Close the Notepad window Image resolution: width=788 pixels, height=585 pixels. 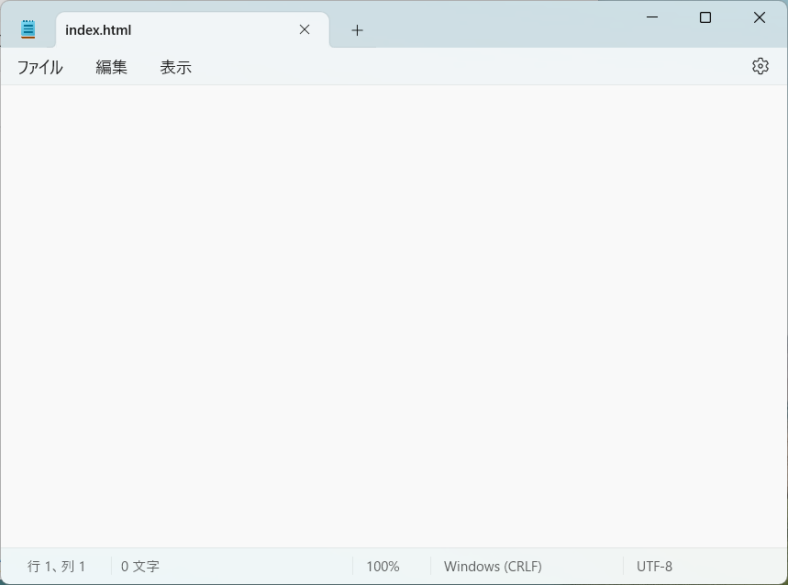(759, 17)
